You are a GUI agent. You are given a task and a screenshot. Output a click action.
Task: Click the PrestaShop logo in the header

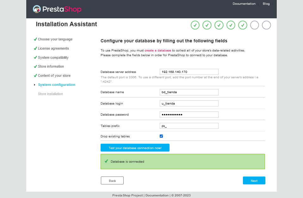click(57, 9)
